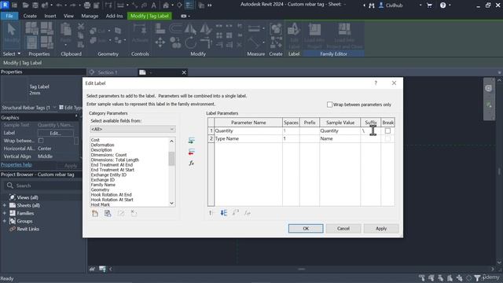503x283 pixels.
Task: Click the Project Browser search field
Action: pos(42,186)
